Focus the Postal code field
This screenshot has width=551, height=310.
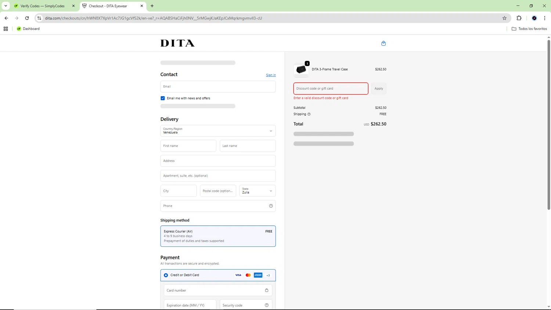(218, 191)
